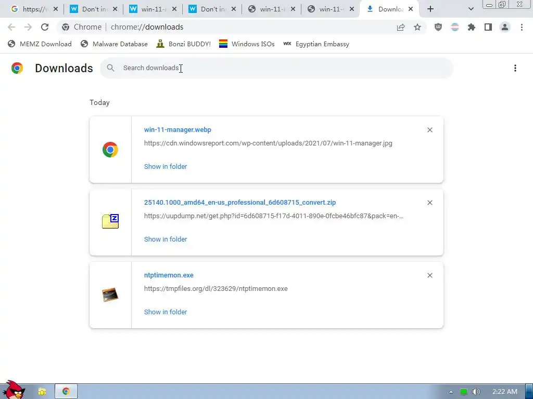
Task: Open the volume speaker tray icon
Action: (x=476, y=392)
